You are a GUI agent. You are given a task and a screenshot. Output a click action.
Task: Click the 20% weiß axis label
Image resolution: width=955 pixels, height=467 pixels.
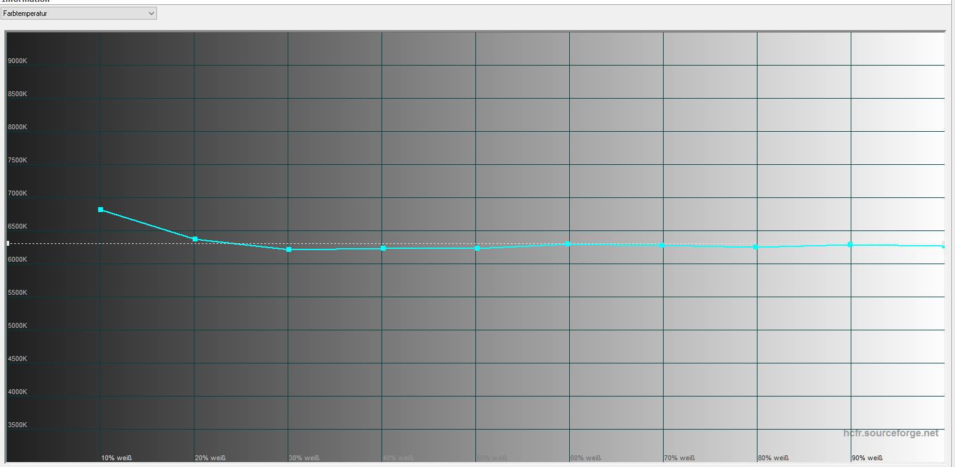pos(210,458)
